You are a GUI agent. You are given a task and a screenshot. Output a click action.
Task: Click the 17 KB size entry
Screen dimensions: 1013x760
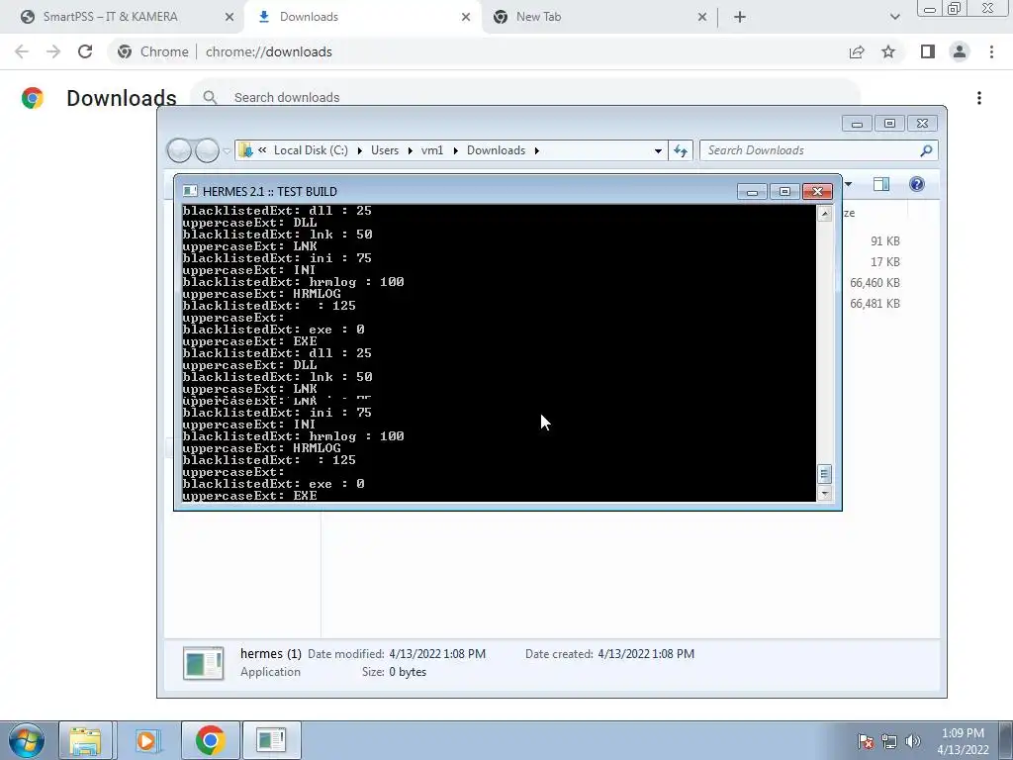click(x=884, y=261)
